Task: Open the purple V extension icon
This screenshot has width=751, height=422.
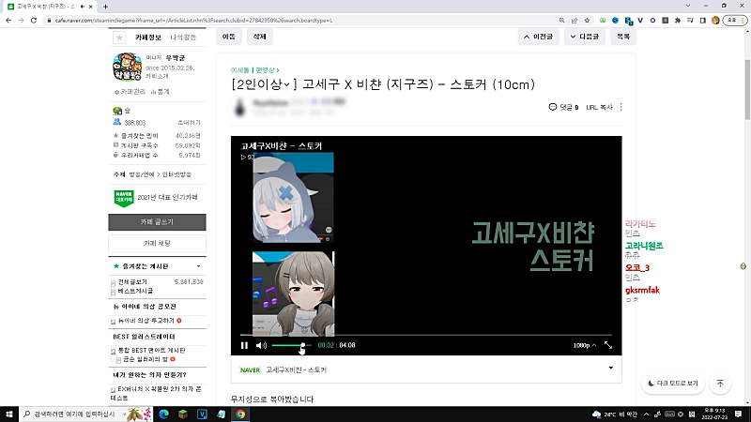Action: point(640,20)
